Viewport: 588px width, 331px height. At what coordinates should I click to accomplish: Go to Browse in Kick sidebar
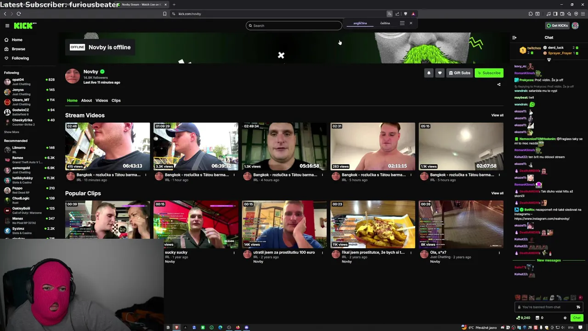(x=18, y=49)
